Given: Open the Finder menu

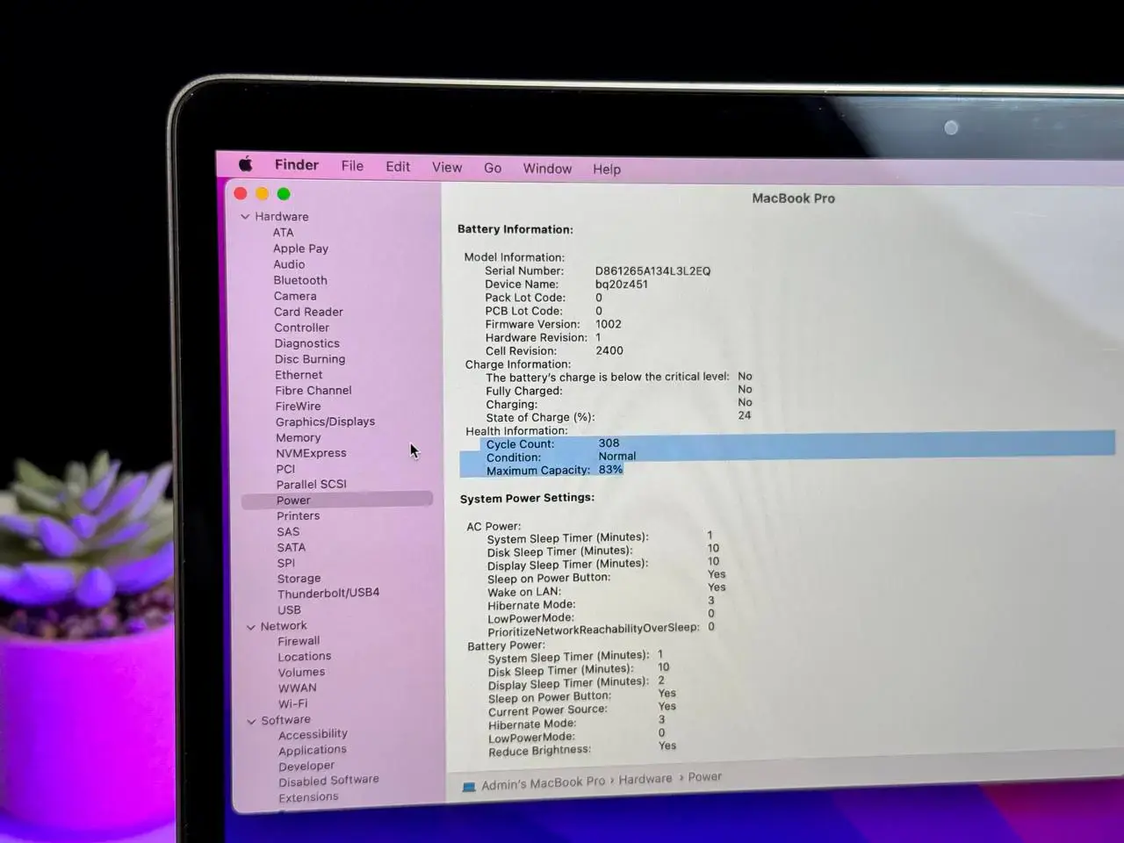Looking at the screenshot, I should tap(297, 165).
